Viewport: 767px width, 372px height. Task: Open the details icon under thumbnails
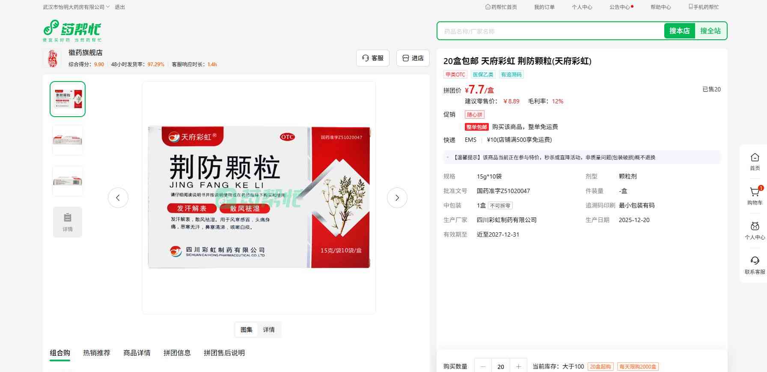[x=68, y=222]
